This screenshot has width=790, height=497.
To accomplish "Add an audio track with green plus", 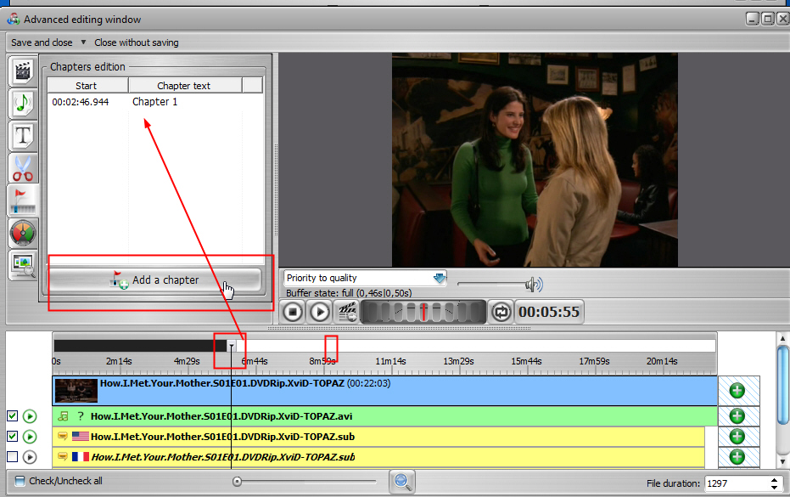I will [x=737, y=416].
